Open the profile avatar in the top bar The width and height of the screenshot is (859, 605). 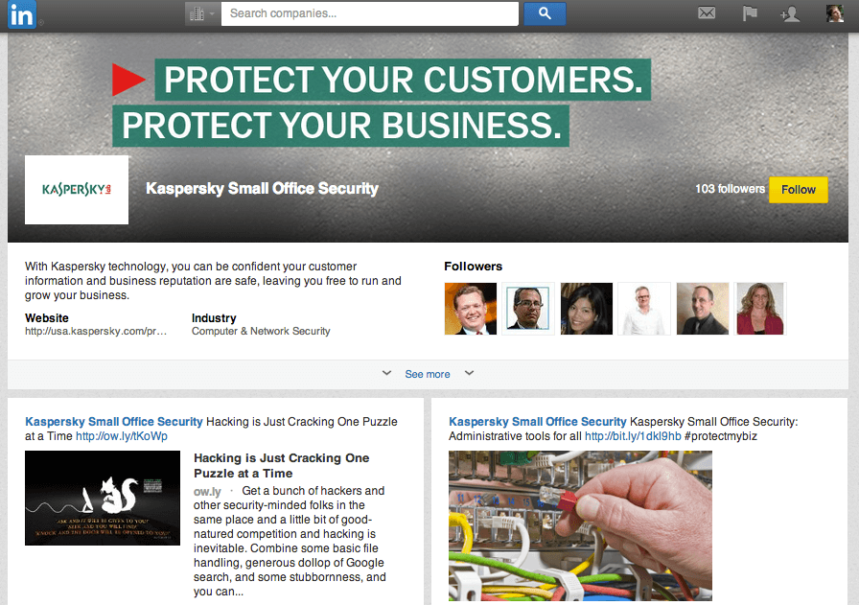pos(834,13)
